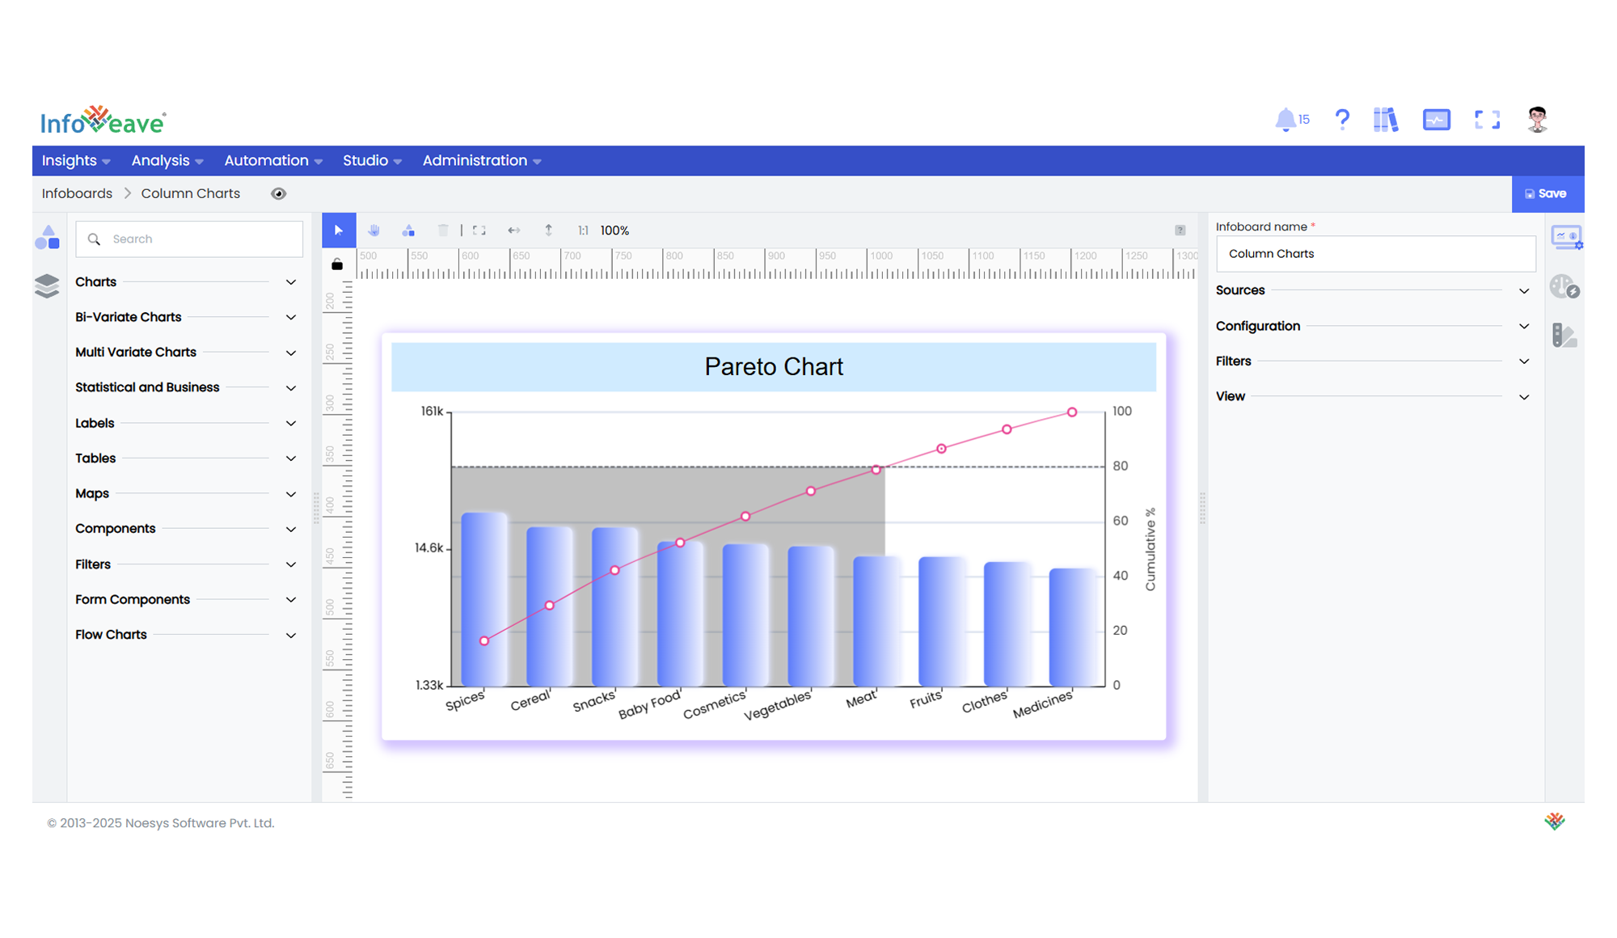Click the 100% cumulative line point
This screenshot has height=938, width=1617.
click(1072, 412)
